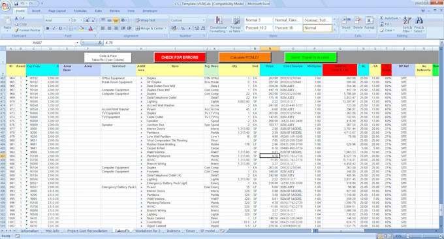Cut the selection to clipboard
Image resolution: width=444 pixels, height=239 pixels.
tap(20, 18)
